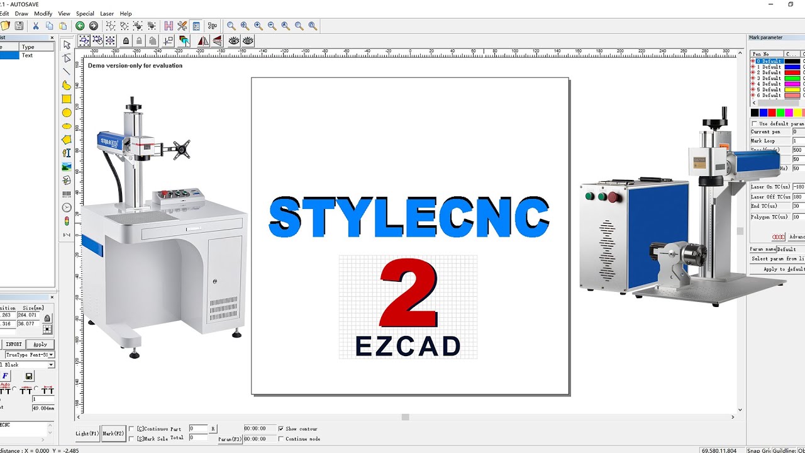Click the Save file icon
Screen dimensions: 805x453
click(19, 26)
